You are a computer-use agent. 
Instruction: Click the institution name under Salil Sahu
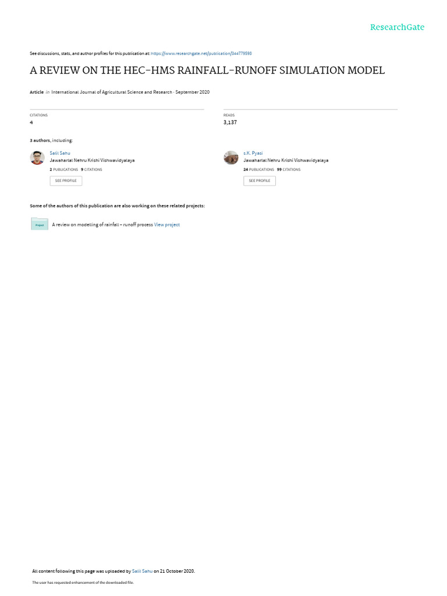tap(92, 161)
